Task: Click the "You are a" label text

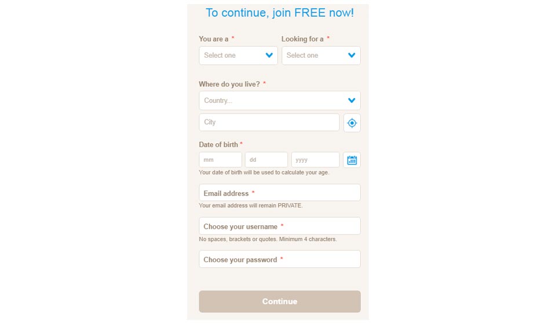Action: pyautogui.click(x=214, y=39)
